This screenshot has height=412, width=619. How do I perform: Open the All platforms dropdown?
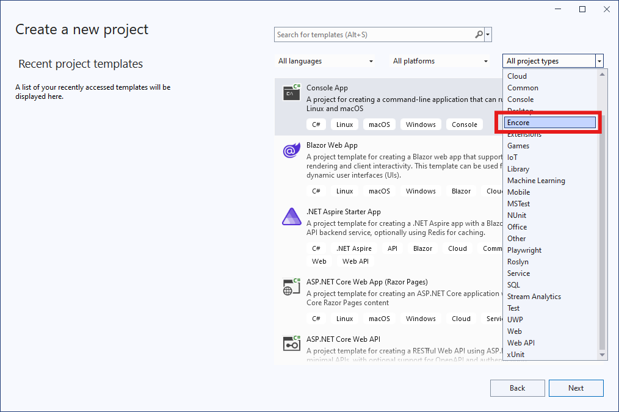tap(441, 61)
